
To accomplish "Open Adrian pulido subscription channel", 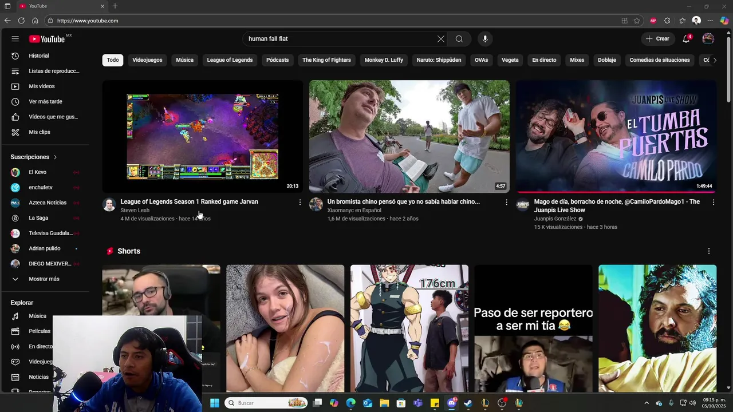I will point(46,248).
